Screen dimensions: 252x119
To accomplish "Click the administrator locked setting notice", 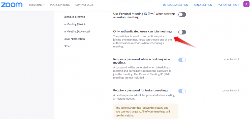I will [x=146, y=111].
